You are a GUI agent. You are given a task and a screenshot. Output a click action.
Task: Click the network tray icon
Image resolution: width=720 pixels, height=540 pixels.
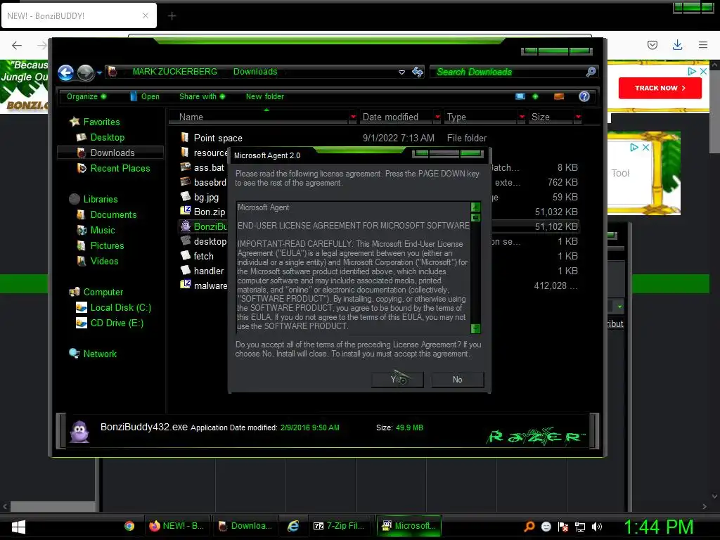pyautogui.click(x=580, y=527)
